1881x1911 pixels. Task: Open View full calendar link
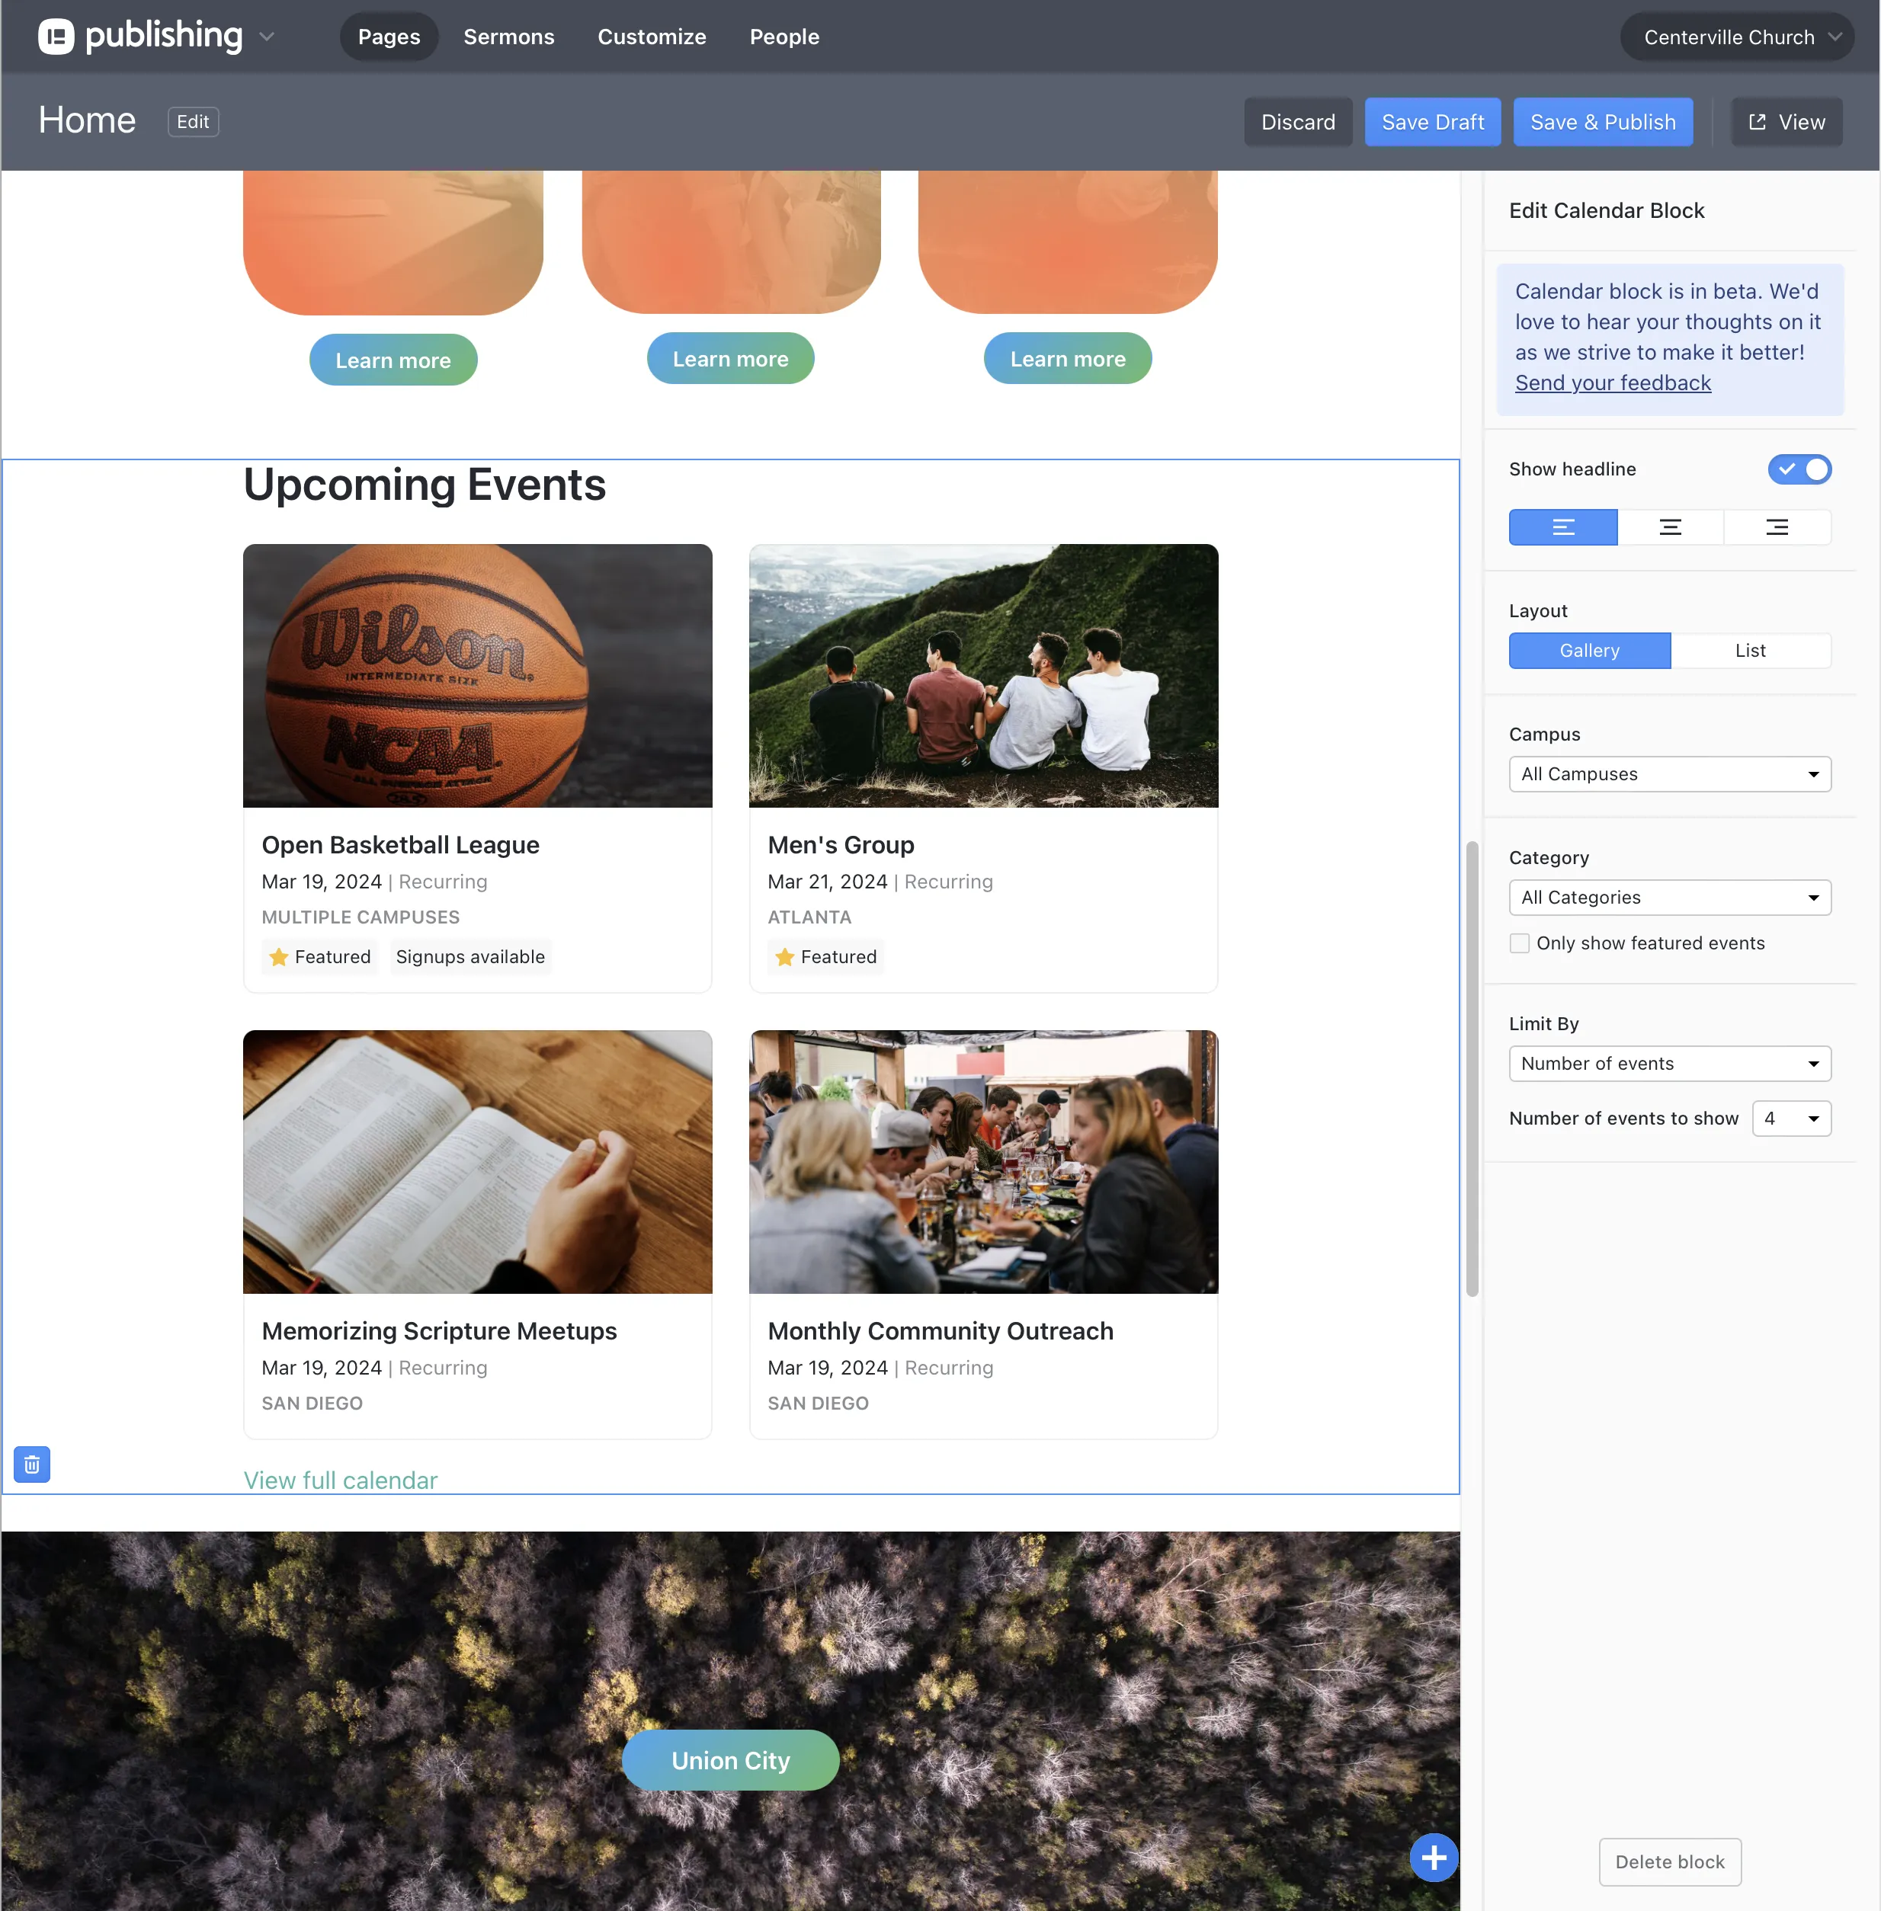pyautogui.click(x=340, y=1480)
